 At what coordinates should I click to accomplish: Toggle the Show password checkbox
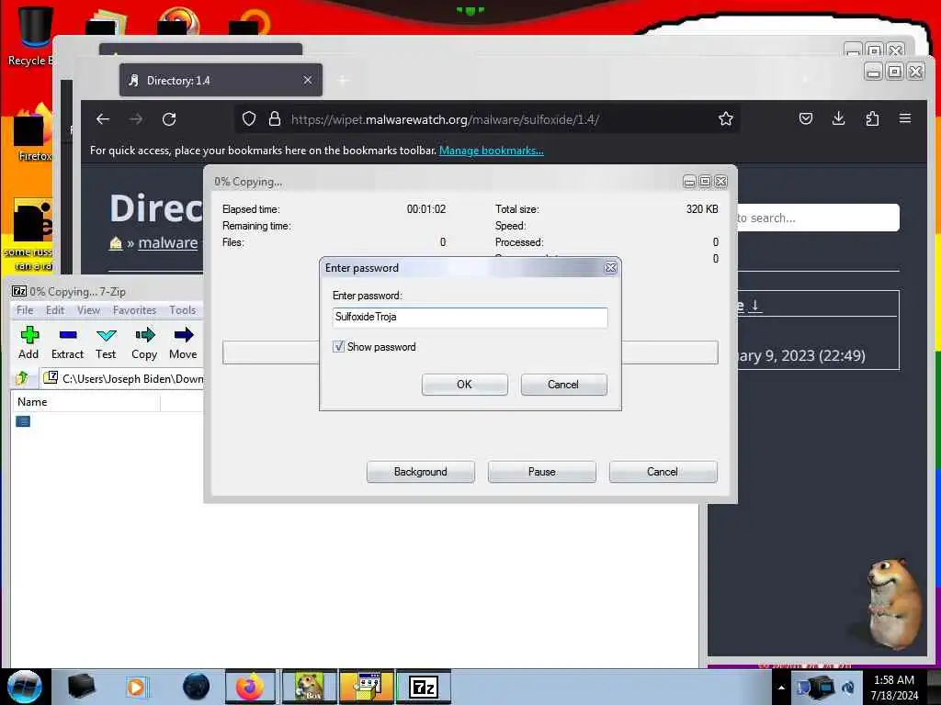pyautogui.click(x=338, y=346)
